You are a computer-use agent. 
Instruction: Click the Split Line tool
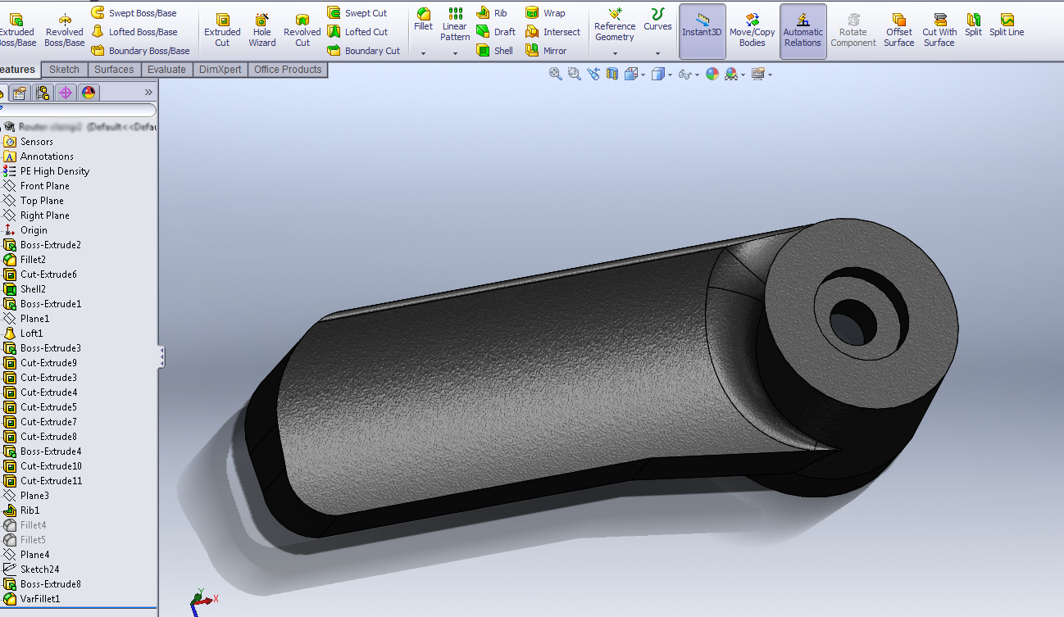1007,25
